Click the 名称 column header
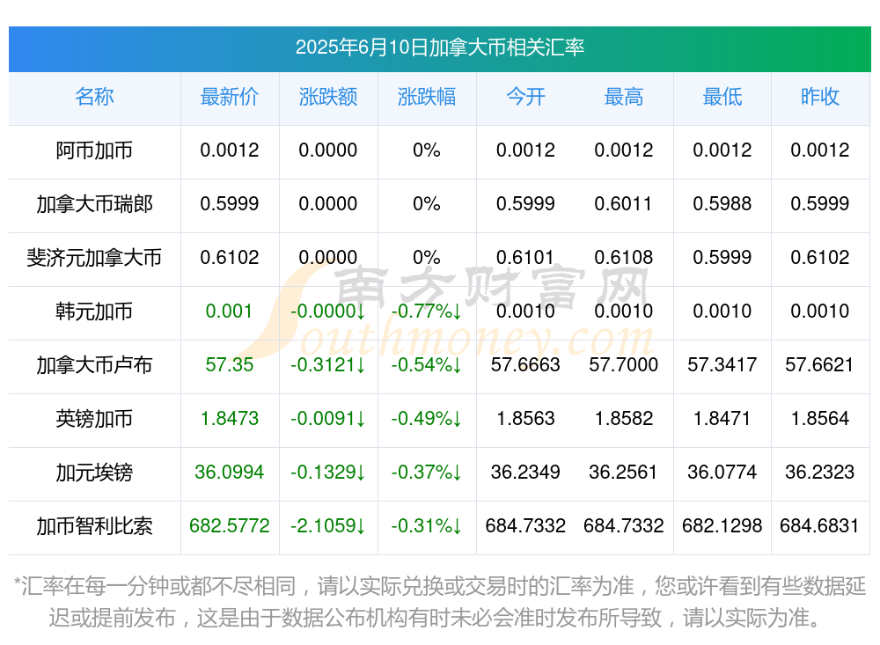880x645 pixels. [x=94, y=97]
